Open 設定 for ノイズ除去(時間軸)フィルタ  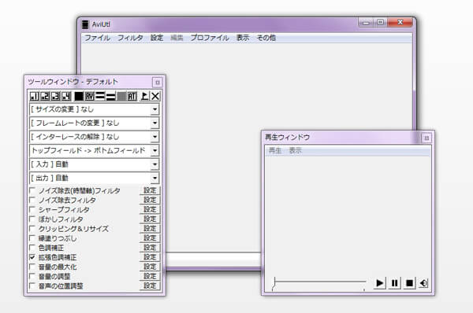pyautogui.click(x=150, y=190)
